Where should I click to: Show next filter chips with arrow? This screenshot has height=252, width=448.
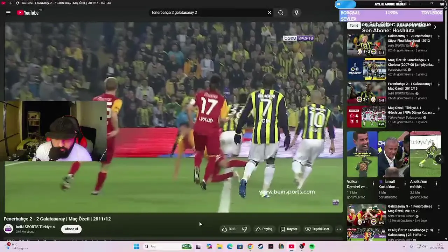(435, 27)
